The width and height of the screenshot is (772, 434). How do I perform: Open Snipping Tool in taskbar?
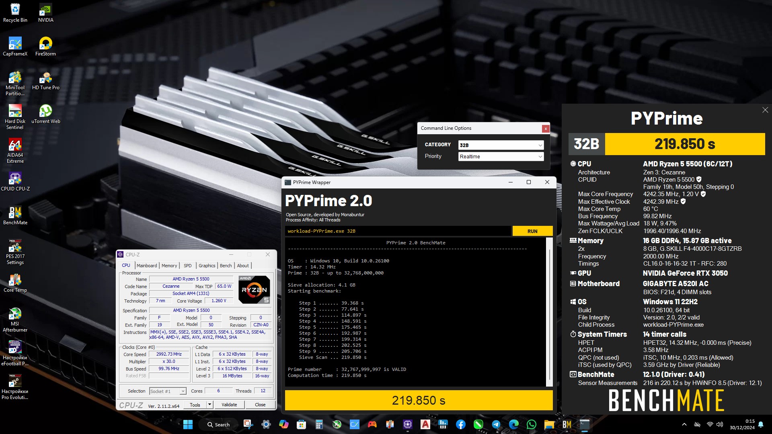click(x=248, y=424)
